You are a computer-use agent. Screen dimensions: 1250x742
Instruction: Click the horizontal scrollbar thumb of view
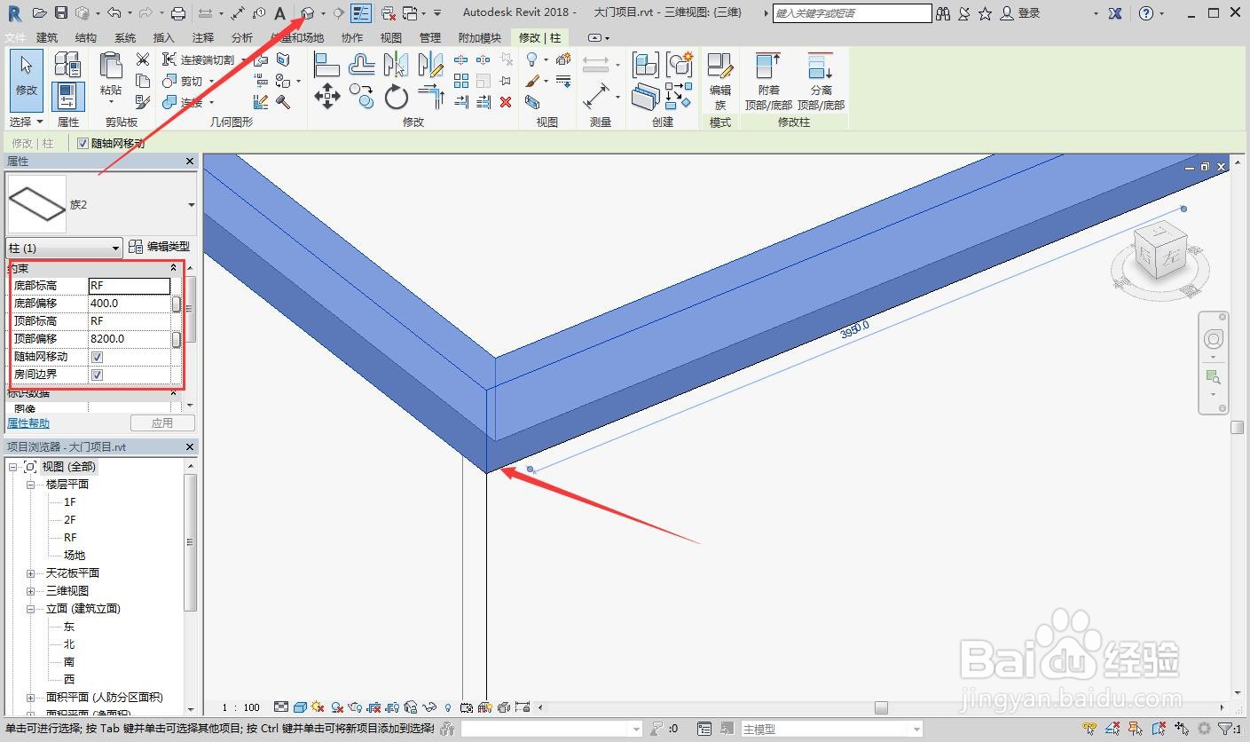(x=881, y=707)
